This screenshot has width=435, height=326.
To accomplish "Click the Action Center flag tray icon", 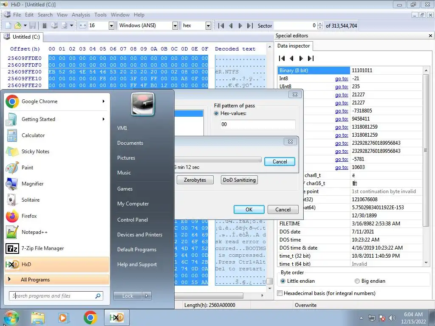I will tap(382, 318).
